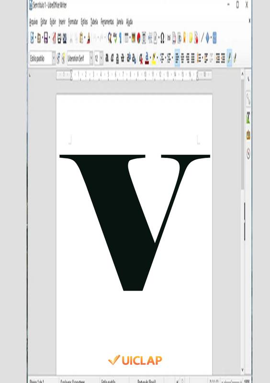Export directly as PDF
Viewport: 270px width, 383px height.
click(x=54, y=38)
